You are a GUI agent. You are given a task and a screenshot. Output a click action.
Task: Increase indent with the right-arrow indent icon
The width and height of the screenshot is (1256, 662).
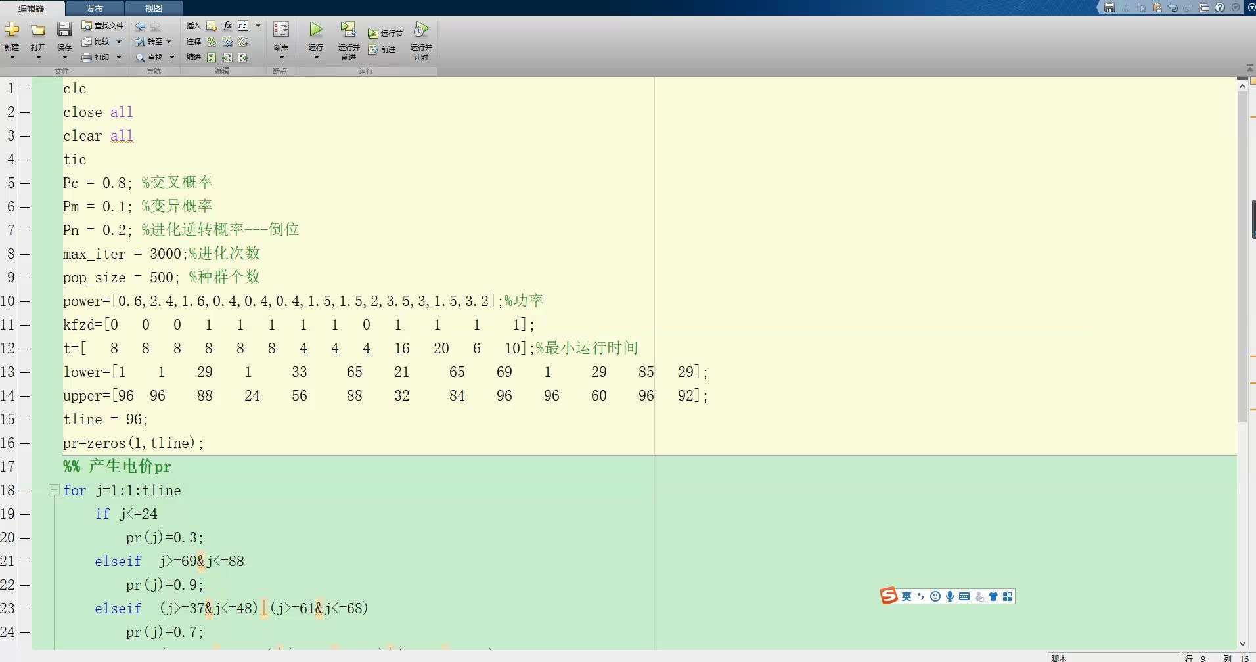coord(227,57)
